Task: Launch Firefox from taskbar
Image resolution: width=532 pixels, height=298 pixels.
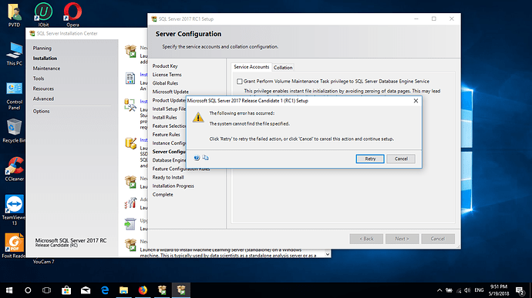Action: pos(143,290)
